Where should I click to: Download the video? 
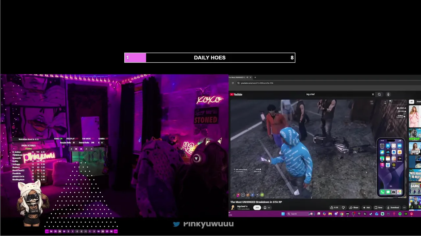tap(393, 207)
